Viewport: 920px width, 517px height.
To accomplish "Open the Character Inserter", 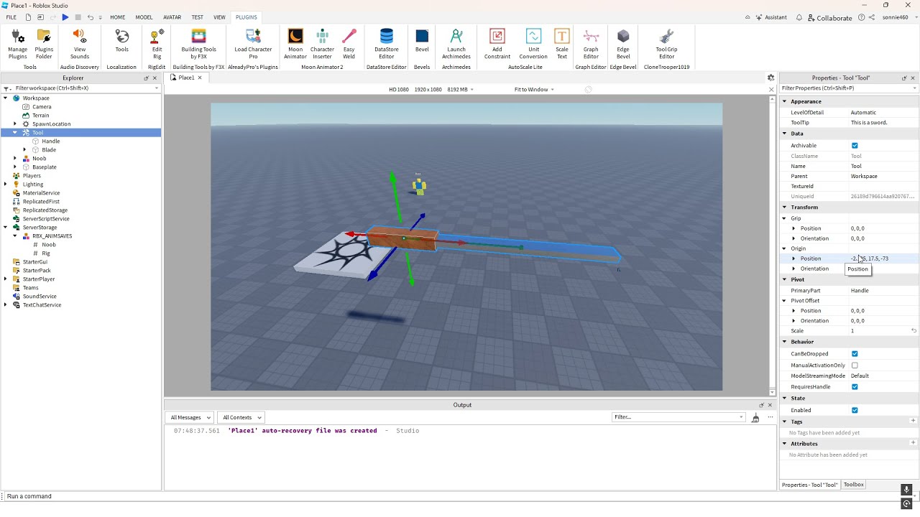I will coord(322,45).
